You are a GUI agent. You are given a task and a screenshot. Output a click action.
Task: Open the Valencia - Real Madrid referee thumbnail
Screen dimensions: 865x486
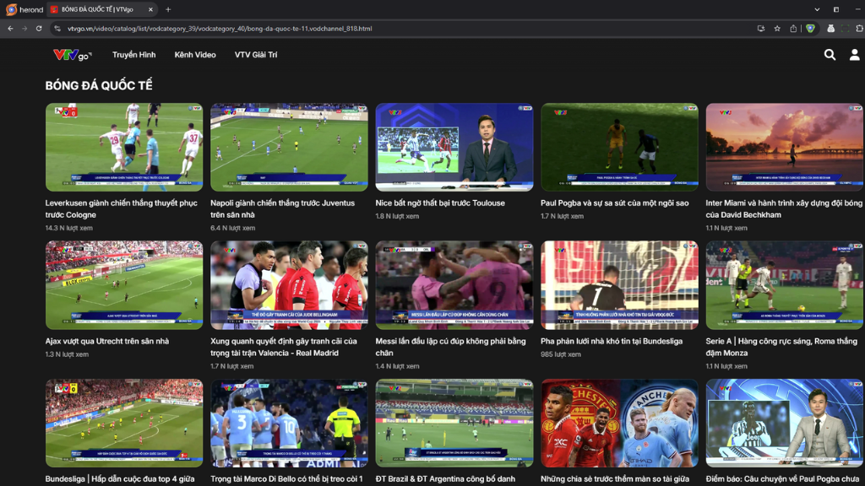click(289, 285)
